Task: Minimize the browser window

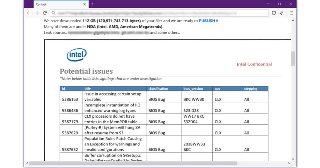Action: point(268,4)
